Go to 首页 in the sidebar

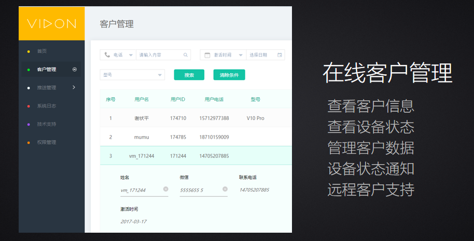[x=42, y=51]
